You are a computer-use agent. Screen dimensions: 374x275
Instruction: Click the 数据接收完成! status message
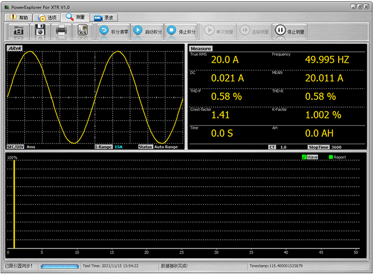click(174, 266)
